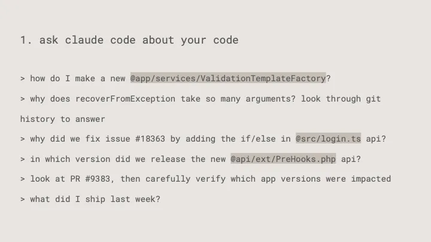Click the prompt arrow before 'look at PR'

coord(23,179)
